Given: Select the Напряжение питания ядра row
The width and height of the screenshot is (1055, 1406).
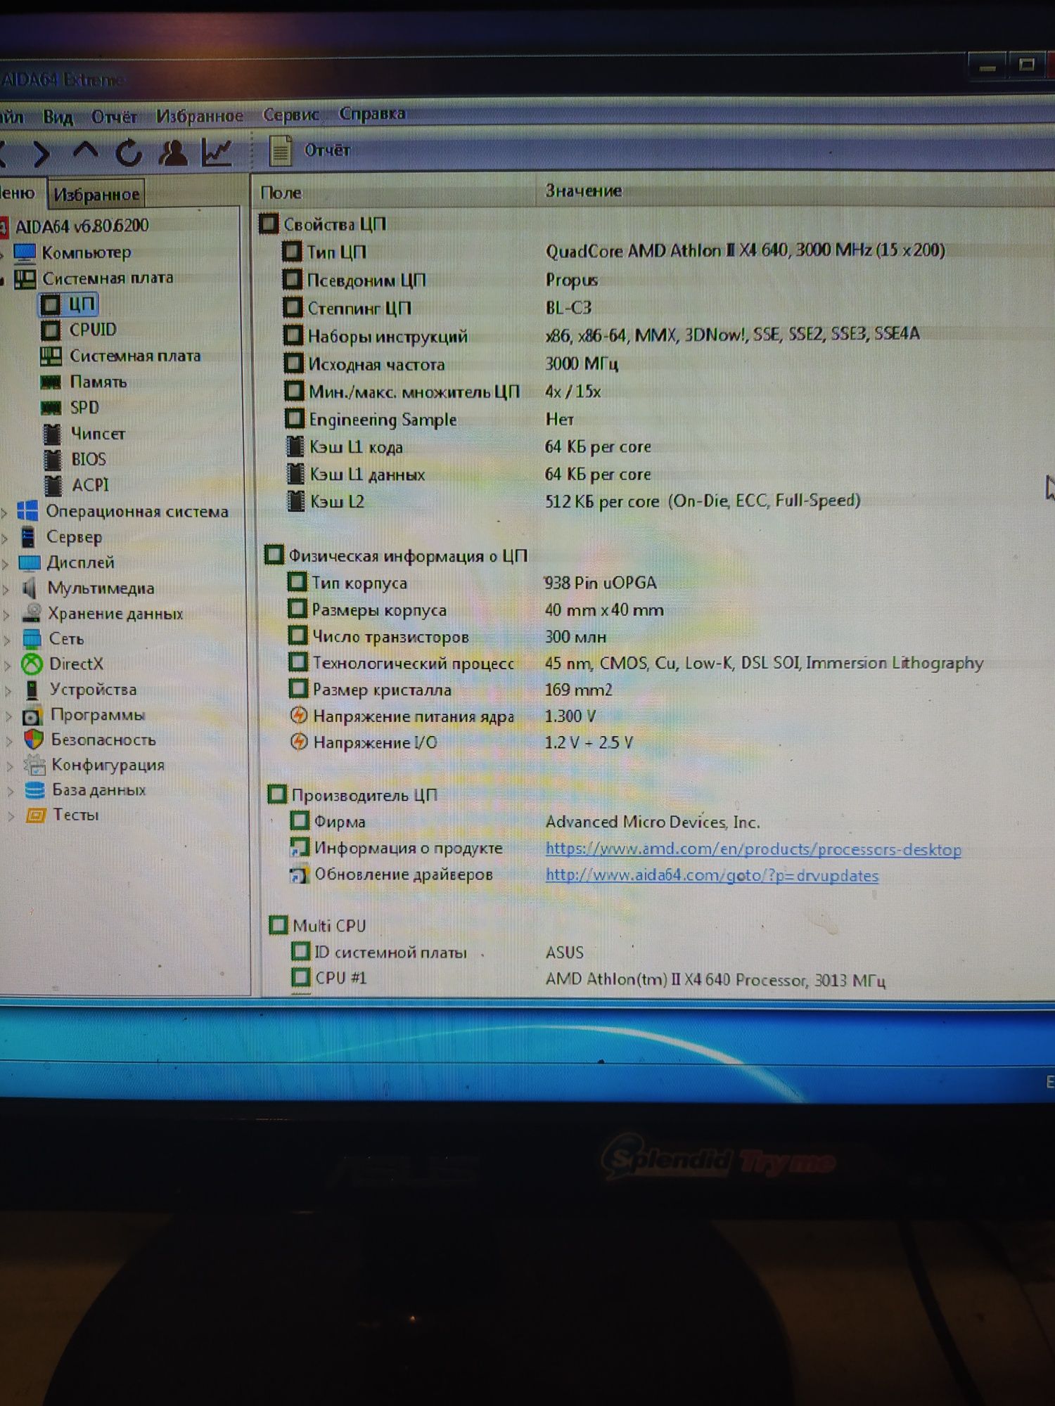Looking at the screenshot, I should click(x=443, y=716).
